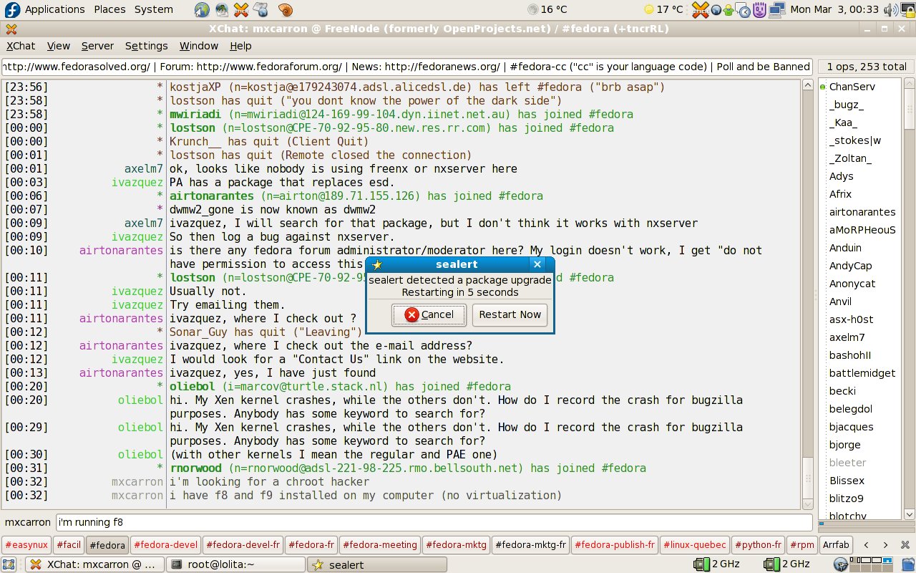Open the shell-shaped launcher in the top panel
The image size is (916, 573).
286,9
